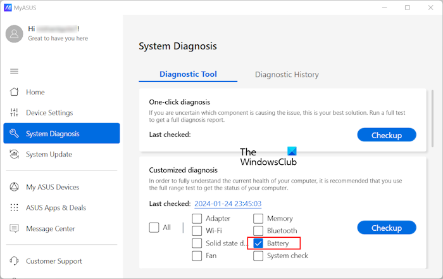Screen dimensions: 443x279
Task: Select the Diagnostic Tool tab
Action: [188, 74]
